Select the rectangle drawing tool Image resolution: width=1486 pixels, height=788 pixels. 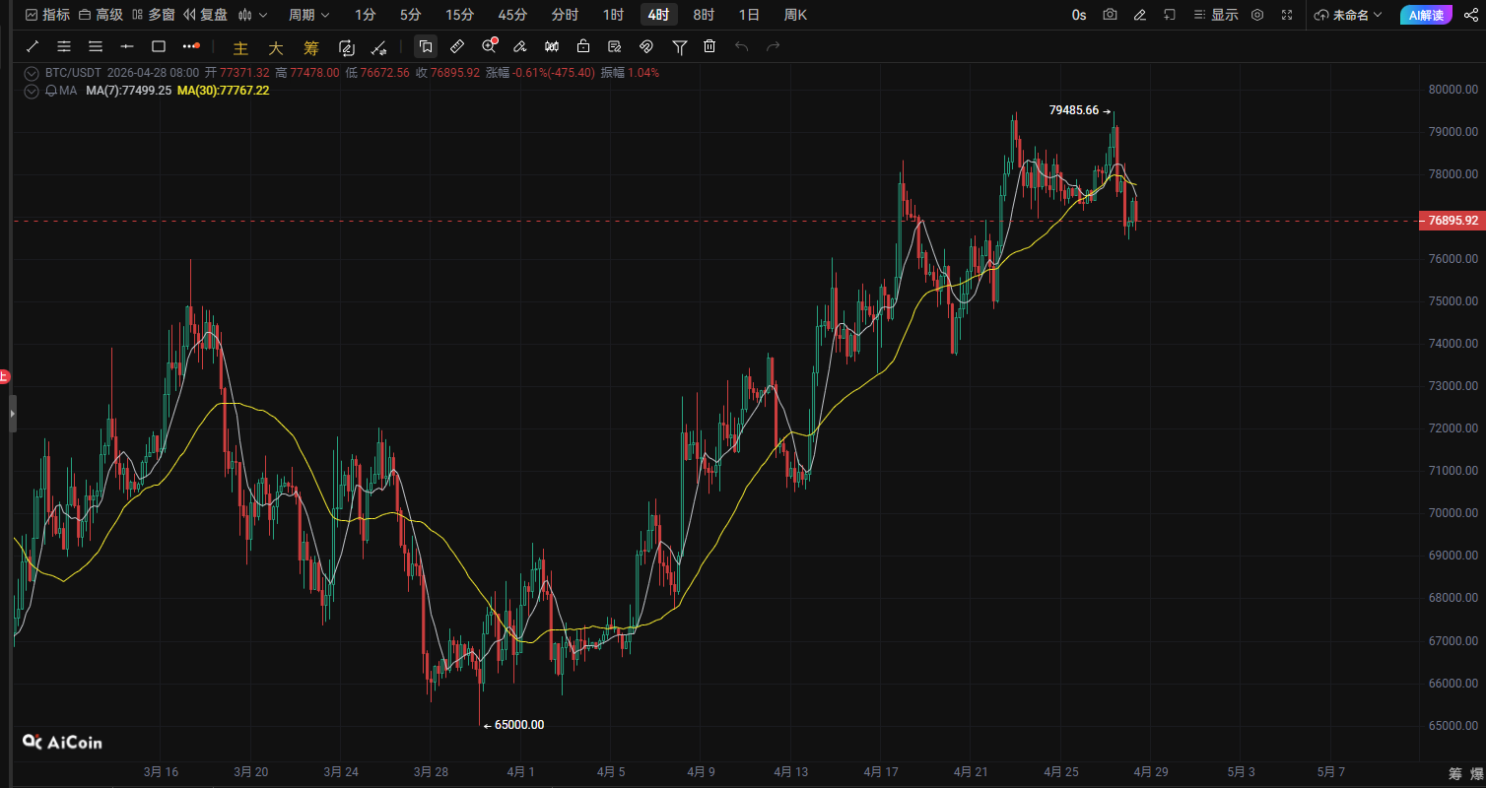[159, 46]
